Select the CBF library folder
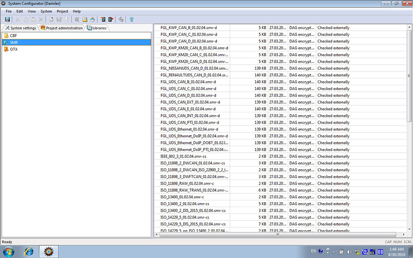Image resolution: width=413 pixels, height=258 pixels. coord(13,35)
